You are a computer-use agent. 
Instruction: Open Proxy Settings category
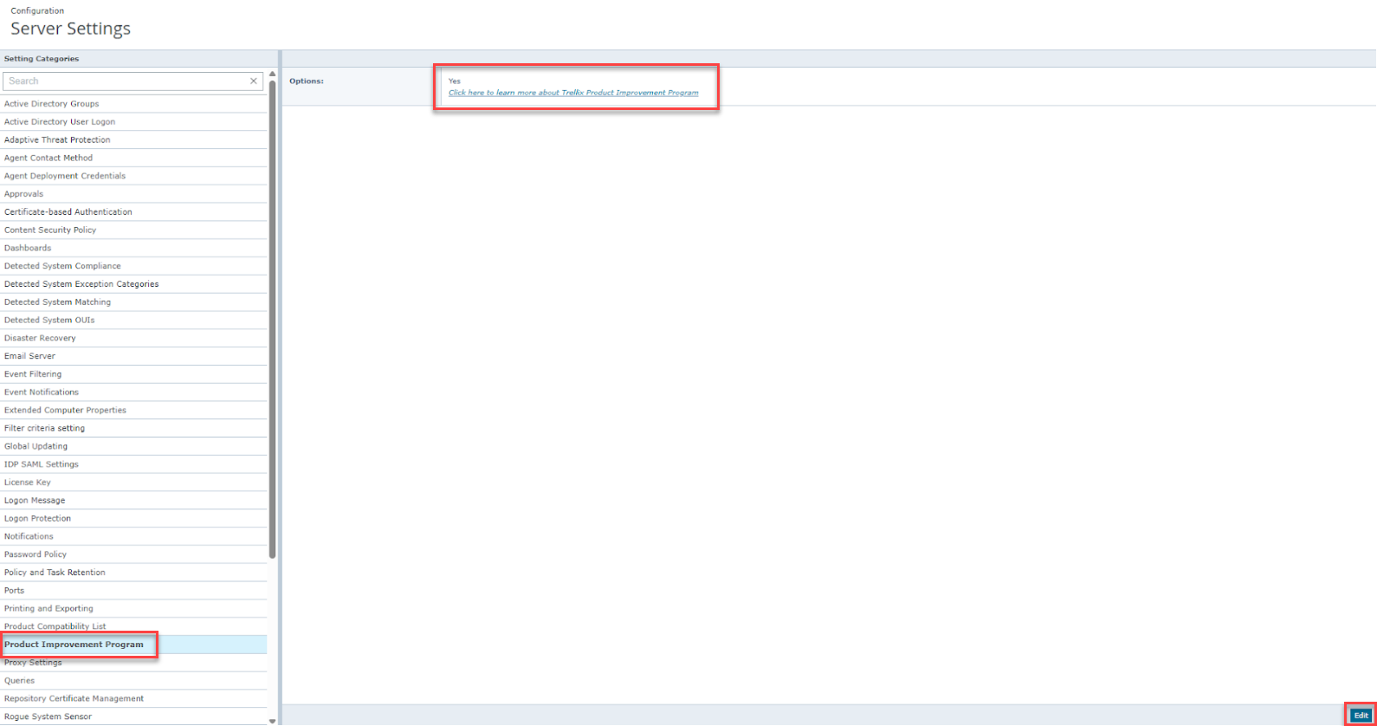click(133, 663)
